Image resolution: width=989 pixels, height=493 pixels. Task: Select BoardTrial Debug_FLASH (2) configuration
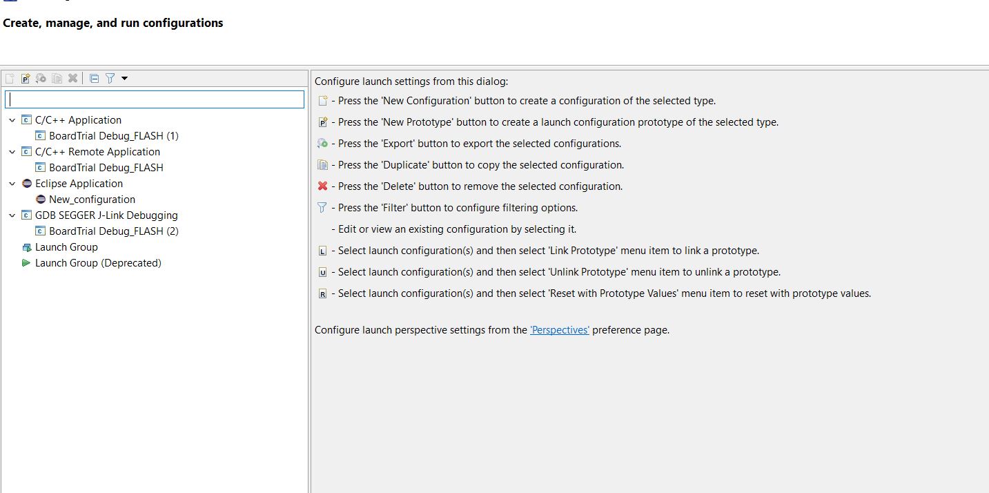tap(114, 231)
